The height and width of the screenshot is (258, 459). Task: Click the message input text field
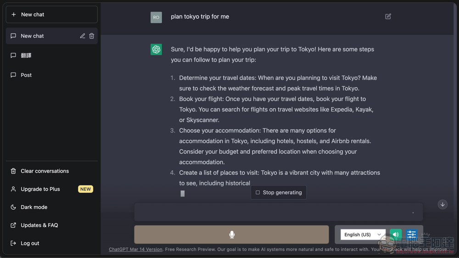(x=279, y=212)
